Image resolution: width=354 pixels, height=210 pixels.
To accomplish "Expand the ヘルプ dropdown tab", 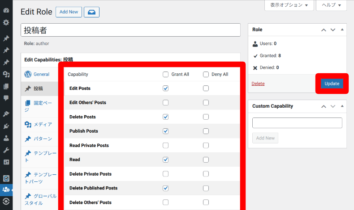I will tap(331, 5).
